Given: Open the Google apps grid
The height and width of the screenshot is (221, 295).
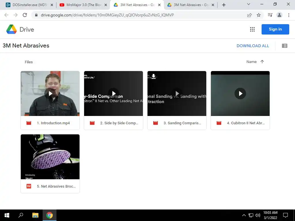Looking at the screenshot, I should click(252, 29).
